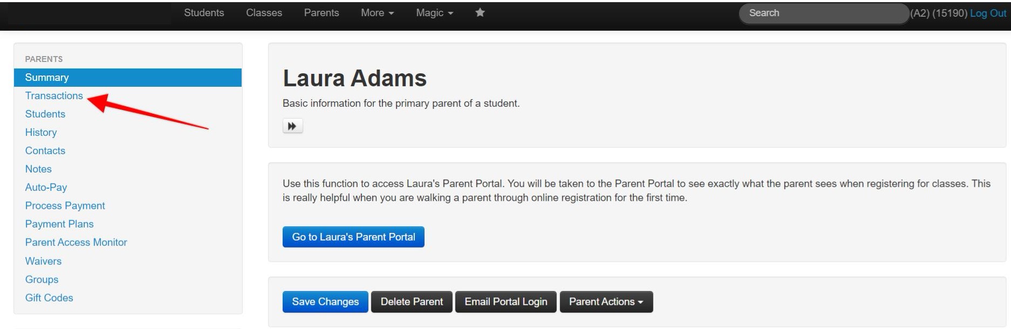Focus the Search input field

point(824,13)
